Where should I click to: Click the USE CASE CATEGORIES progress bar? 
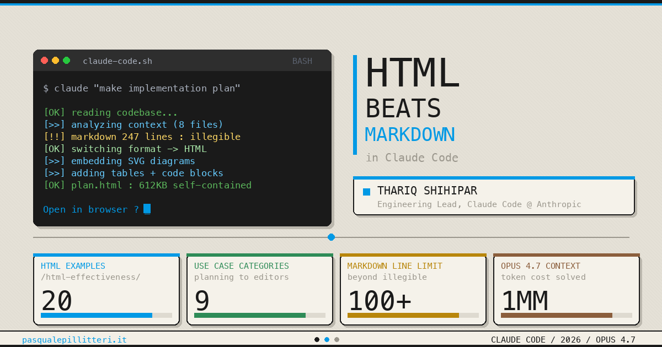tap(260, 316)
